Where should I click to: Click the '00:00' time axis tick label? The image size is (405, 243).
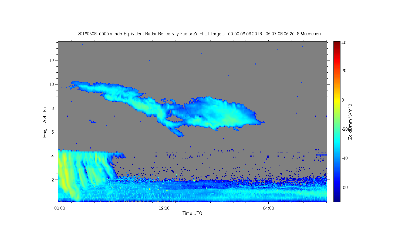tap(60, 208)
